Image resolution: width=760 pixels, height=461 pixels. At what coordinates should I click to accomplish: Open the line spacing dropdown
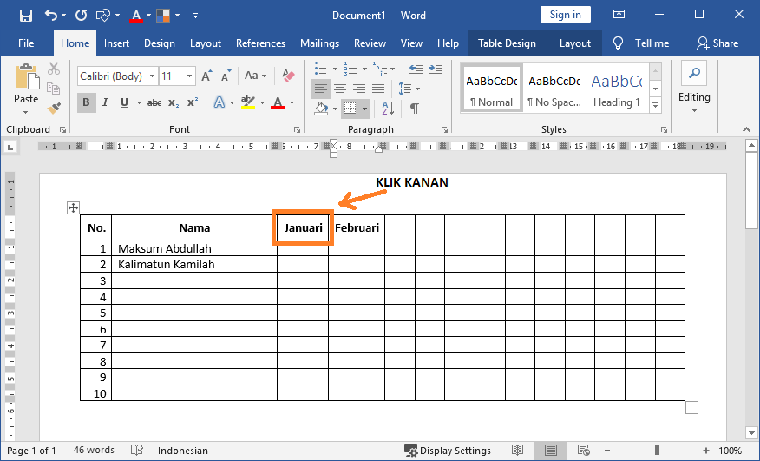pyautogui.click(x=409, y=89)
